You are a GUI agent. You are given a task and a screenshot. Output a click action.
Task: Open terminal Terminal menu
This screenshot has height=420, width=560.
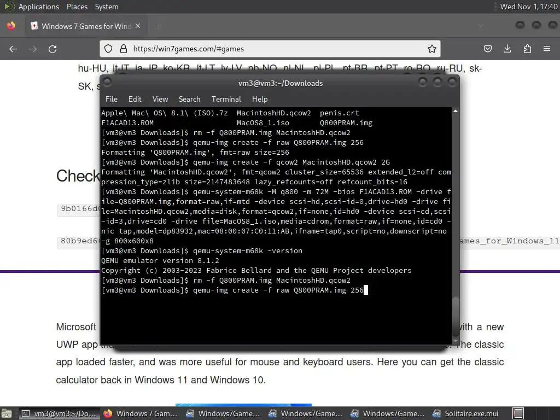[226, 100]
